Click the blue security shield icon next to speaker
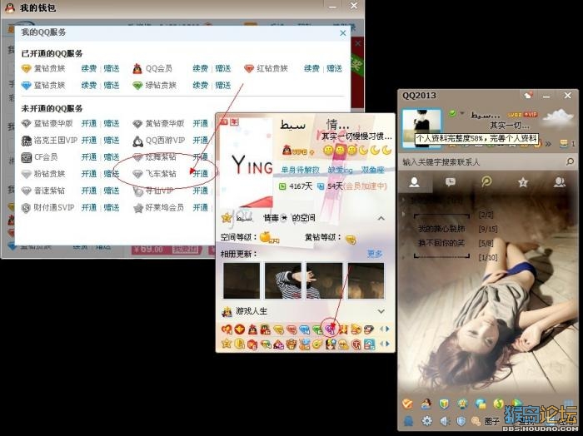The height and width of the screenshot is (436, 583). coord(461,421)
